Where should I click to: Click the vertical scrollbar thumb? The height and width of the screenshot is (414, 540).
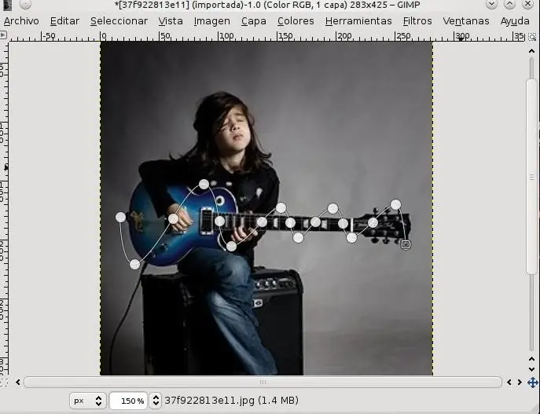[x=531, y=177]
